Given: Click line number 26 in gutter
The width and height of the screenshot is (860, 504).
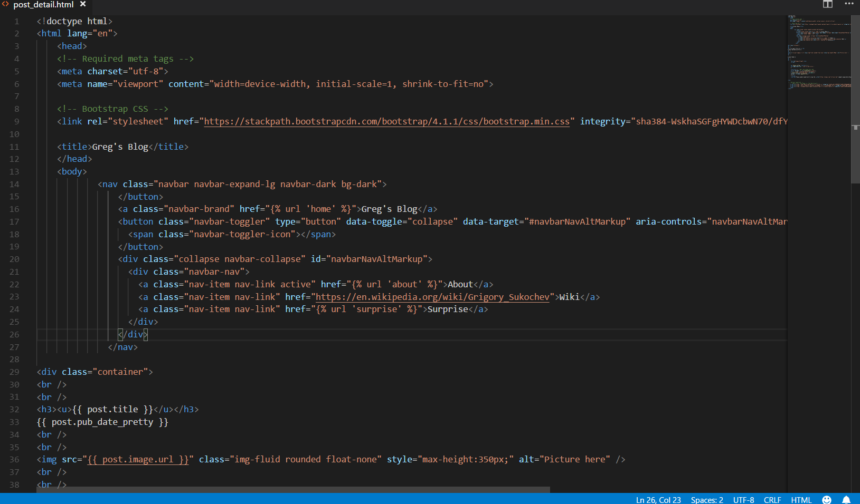Looking at the screenshot, I should pyautogui.click(x=14, y=335).
